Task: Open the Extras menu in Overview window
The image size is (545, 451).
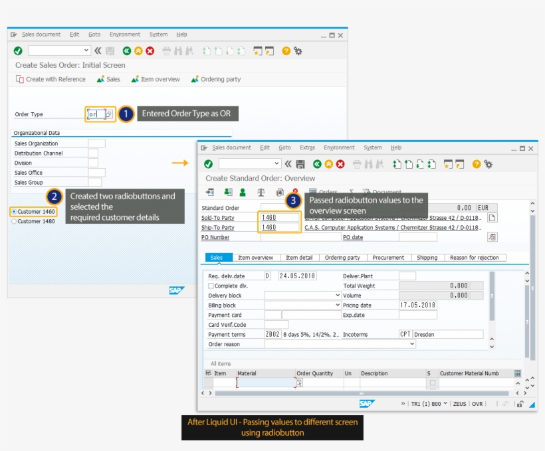Action: click(307, 147)
